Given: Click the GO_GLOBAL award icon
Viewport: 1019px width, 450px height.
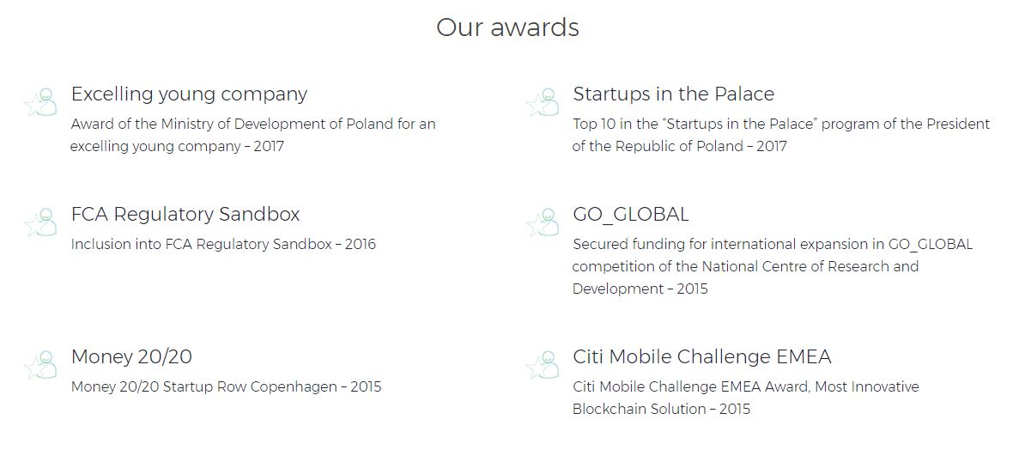Looking at the screenshot, I should [543, 222].
